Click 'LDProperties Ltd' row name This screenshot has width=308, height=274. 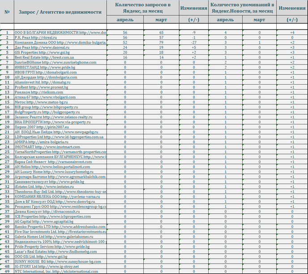60,137
